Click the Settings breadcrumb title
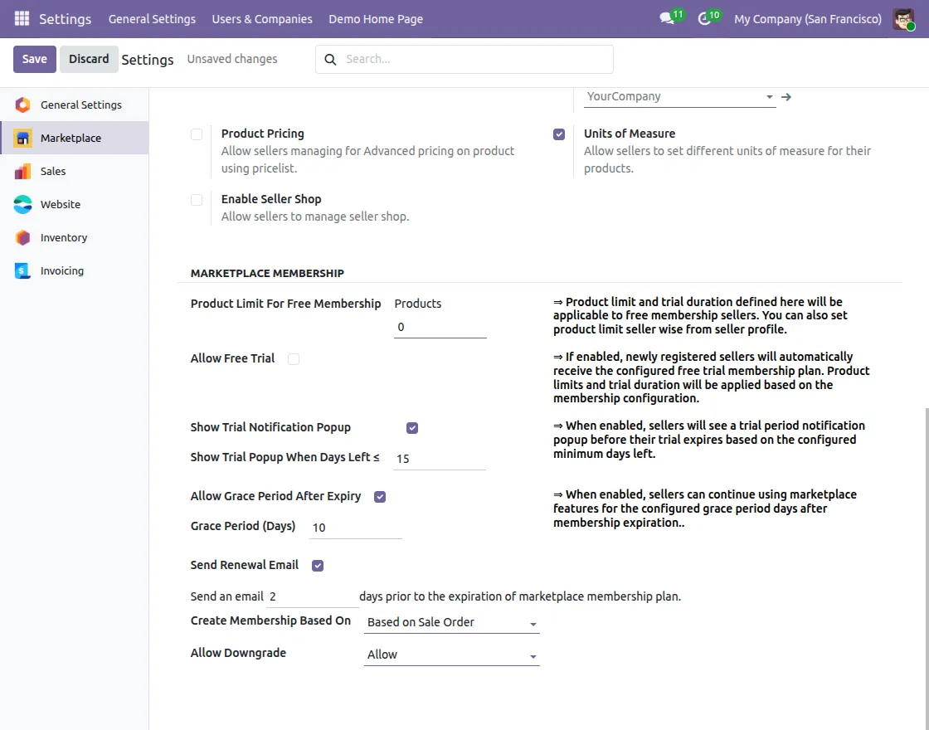Image resolution: width=929 pixels, height=730 pixels. click(x=148, y=60)
